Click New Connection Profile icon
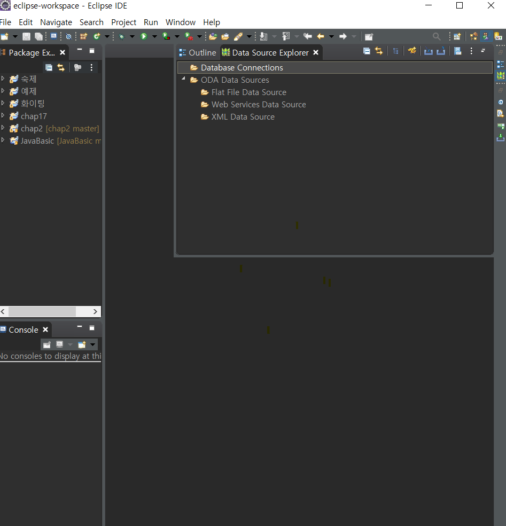Image resolution: width=506 pixels, height=526 pixels. coord(412,51)
